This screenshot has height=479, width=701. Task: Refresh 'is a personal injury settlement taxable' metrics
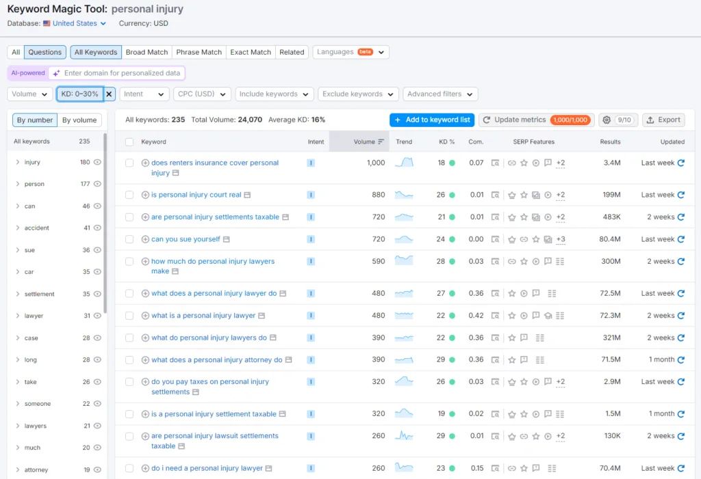coord(681,414)
